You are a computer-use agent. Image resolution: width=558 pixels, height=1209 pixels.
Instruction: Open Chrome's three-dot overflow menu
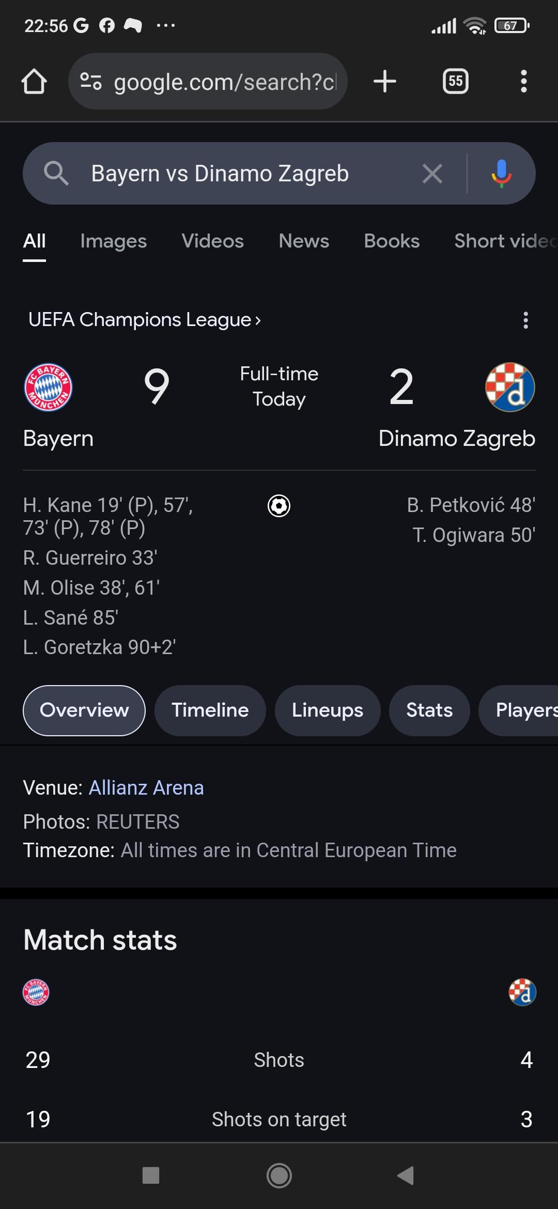(523, 82)
